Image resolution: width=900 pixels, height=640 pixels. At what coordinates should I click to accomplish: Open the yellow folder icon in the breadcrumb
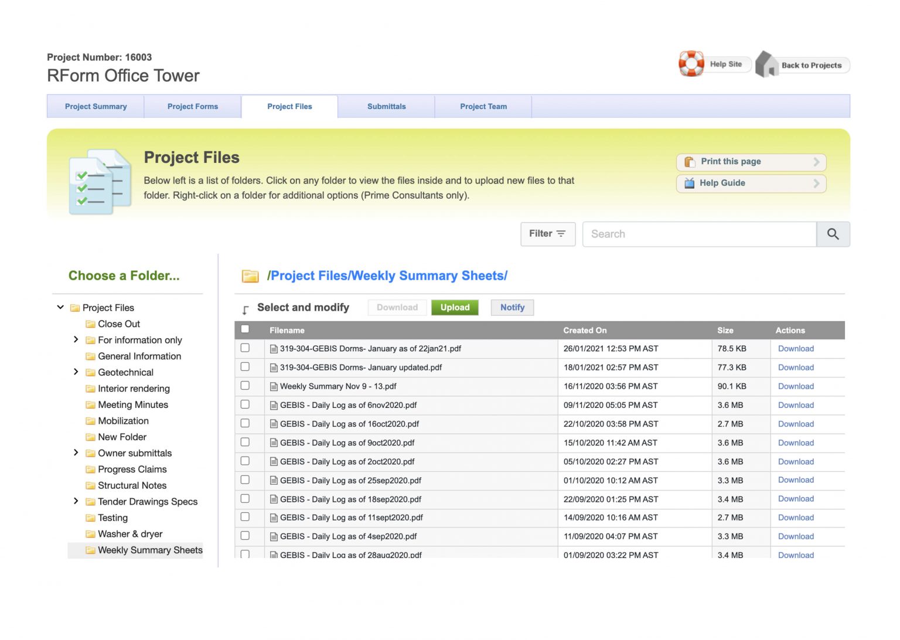pyautogui.click(x=250, y=275)
